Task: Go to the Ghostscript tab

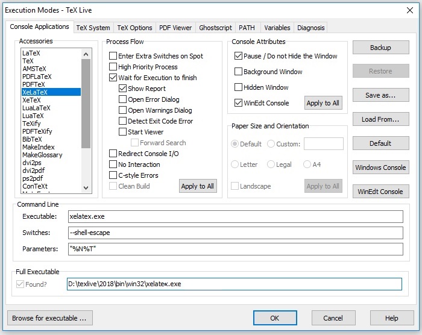Action: 215,28
